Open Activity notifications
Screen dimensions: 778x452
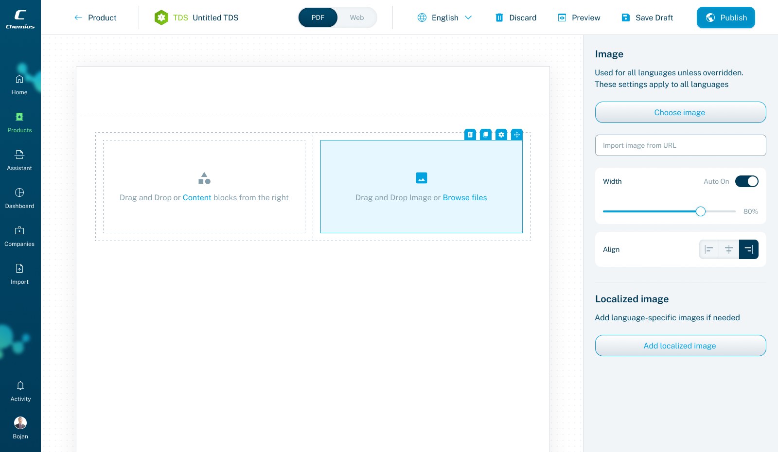[20, 392]
